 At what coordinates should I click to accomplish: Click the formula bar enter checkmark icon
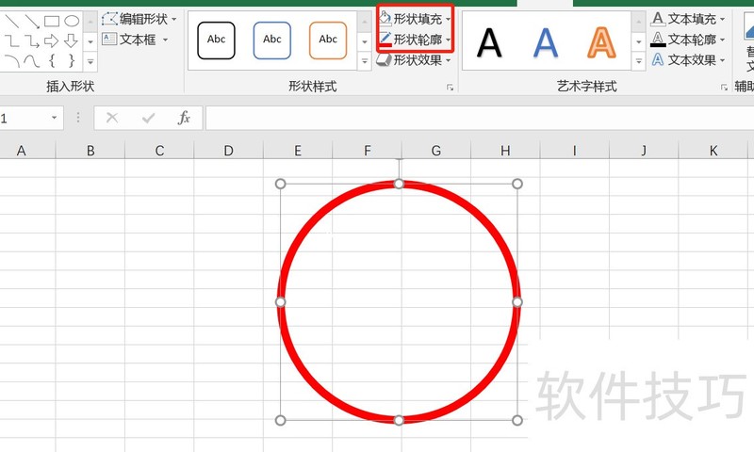149,118
